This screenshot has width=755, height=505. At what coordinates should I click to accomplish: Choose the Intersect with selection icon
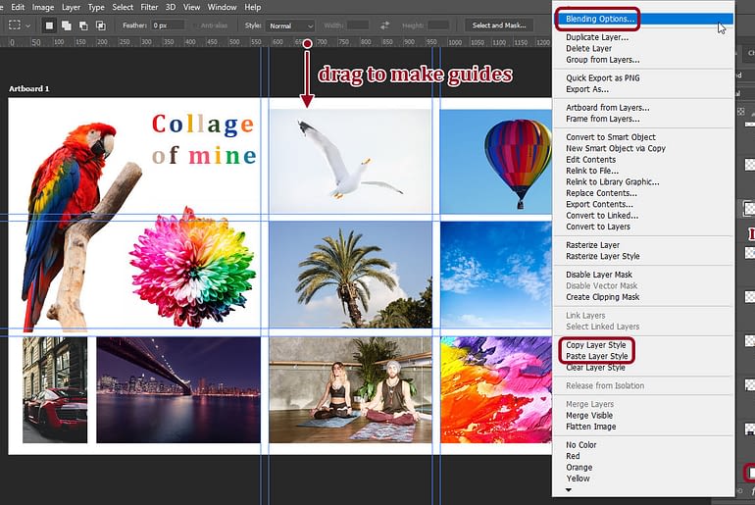pos(100,25)
